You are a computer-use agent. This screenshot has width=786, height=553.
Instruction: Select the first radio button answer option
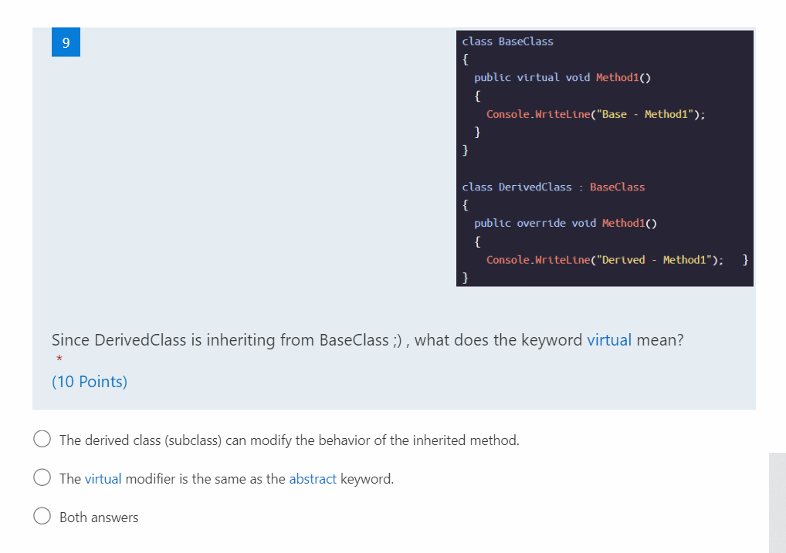point(42,438)
